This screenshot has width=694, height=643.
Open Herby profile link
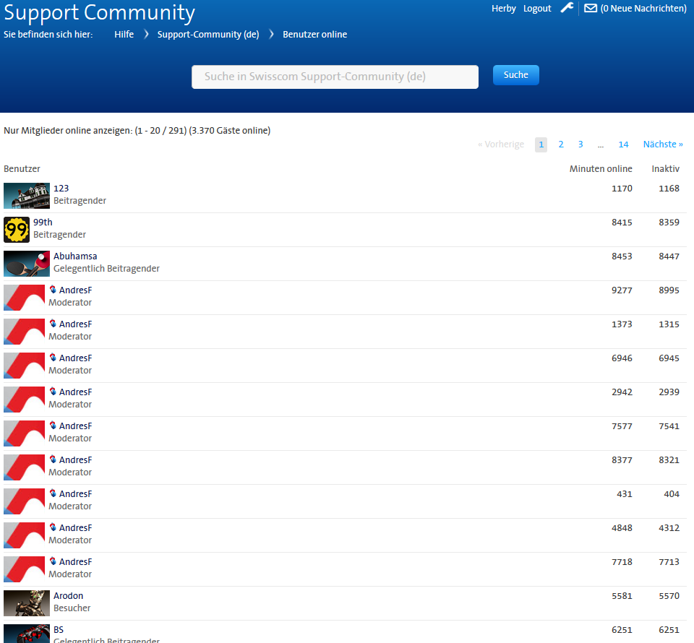point(503,9)
